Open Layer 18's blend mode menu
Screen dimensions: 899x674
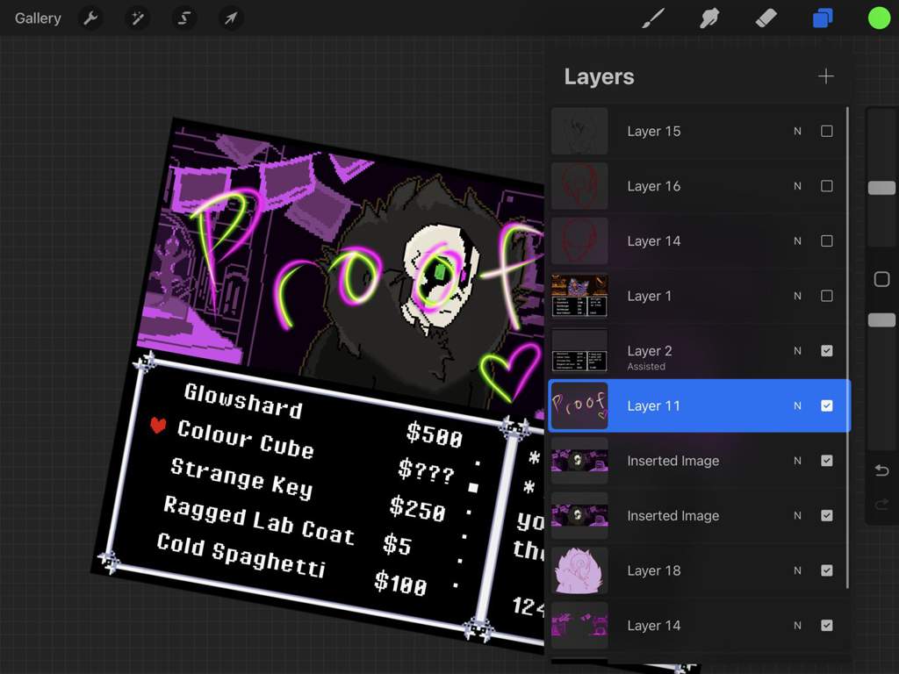[797, 570]
